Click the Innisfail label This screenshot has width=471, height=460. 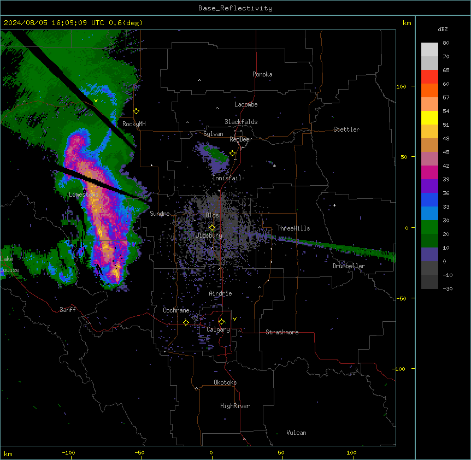coord(227,178)
